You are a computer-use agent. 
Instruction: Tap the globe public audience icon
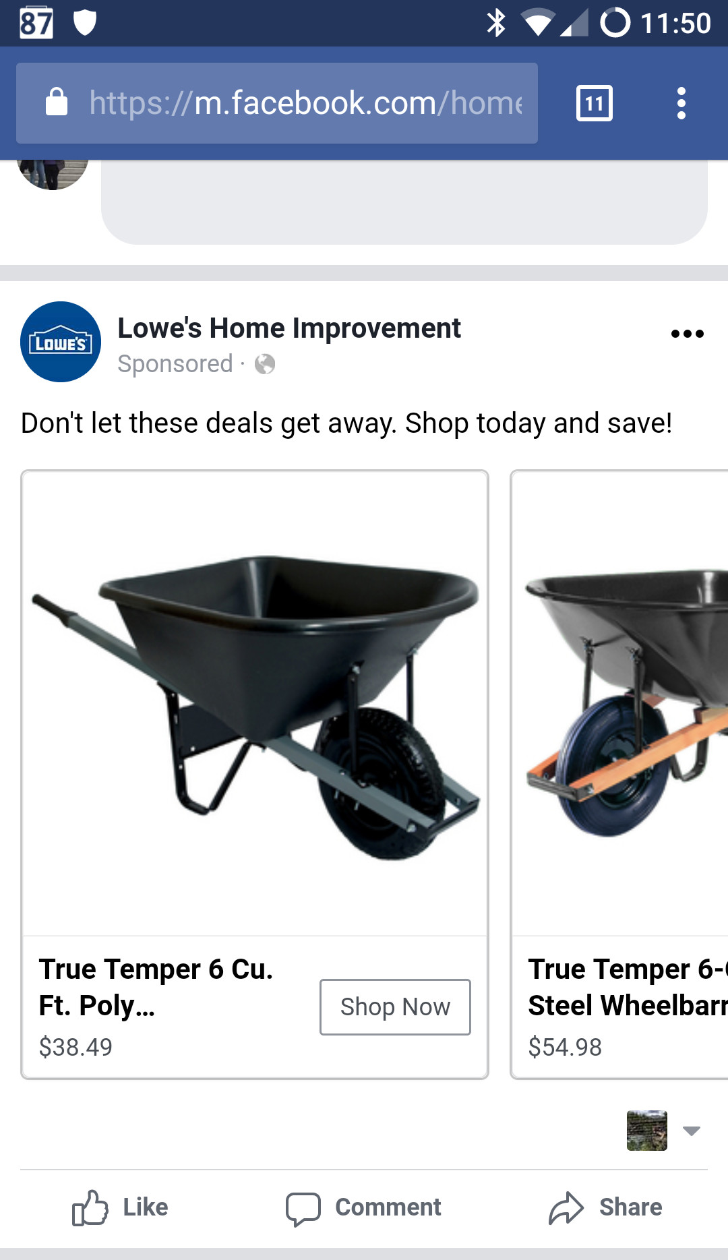265,365
